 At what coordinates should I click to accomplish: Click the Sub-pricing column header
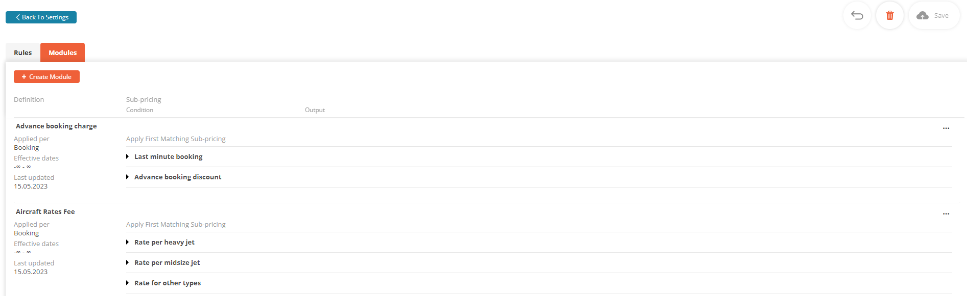144,100
